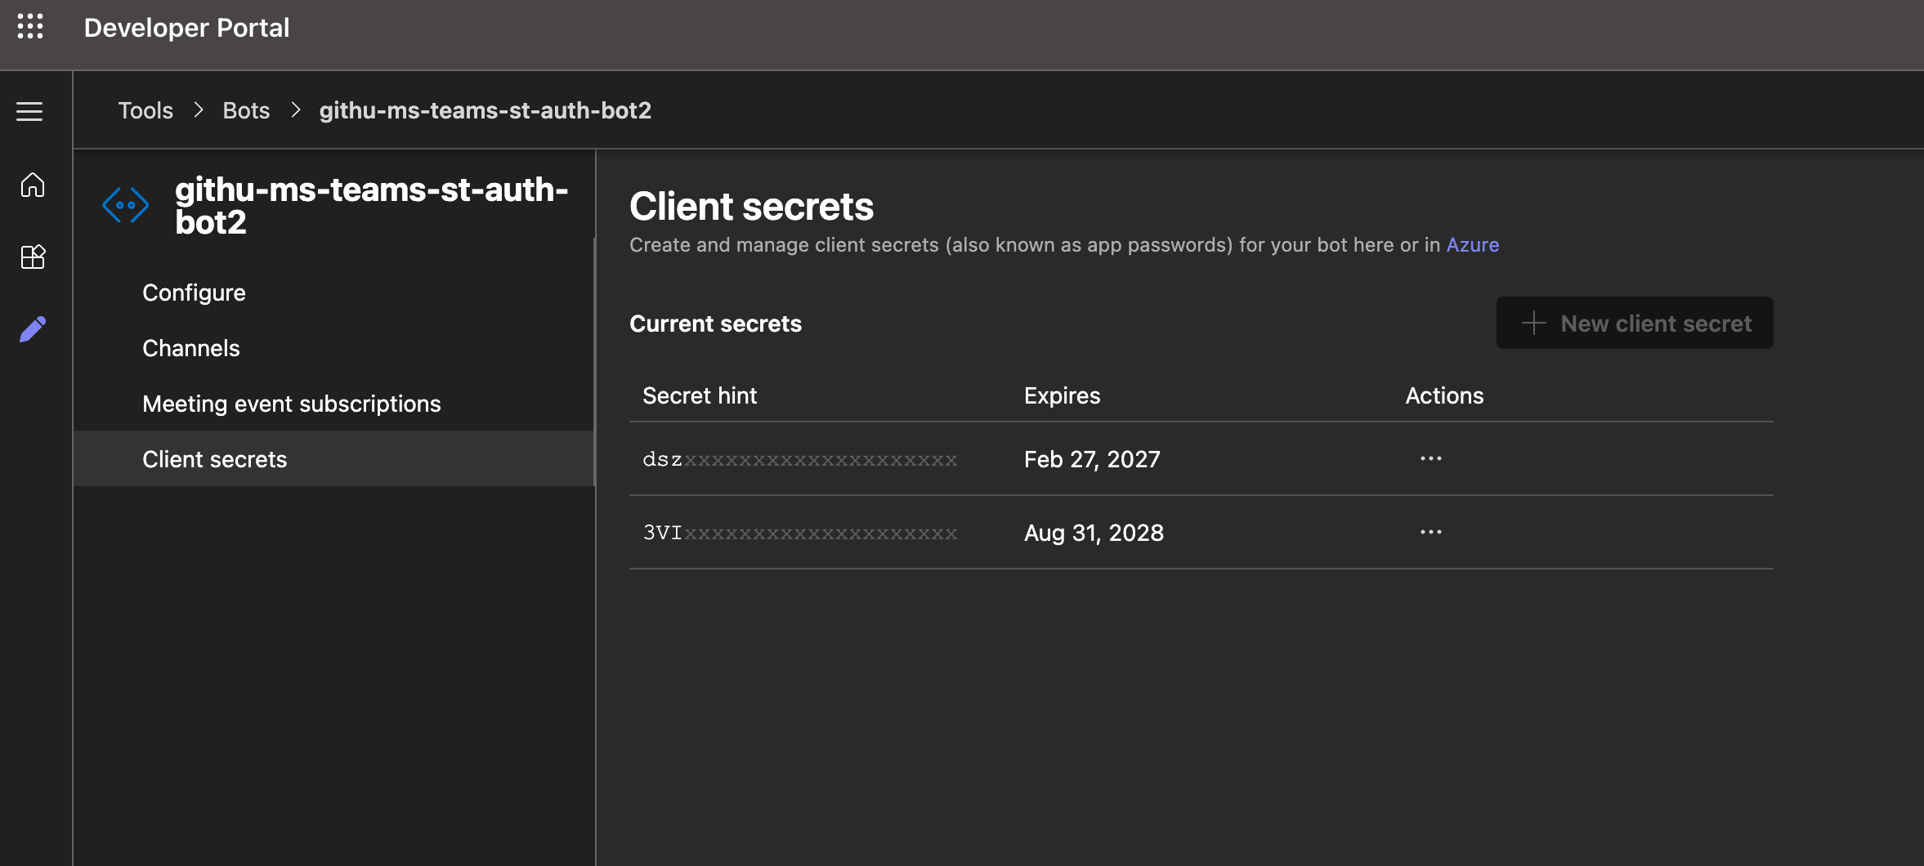
Task: Click the Client secrets page heading
Action: point(751,206)
